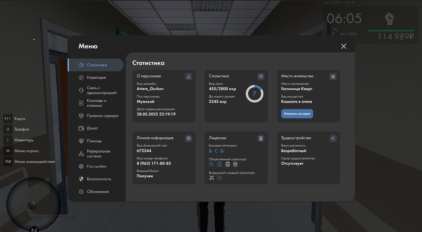This screenshot has width=422, height=232.
Task: Click the list icon beside Команды и клавиши
Action: (x=81, y=103)
